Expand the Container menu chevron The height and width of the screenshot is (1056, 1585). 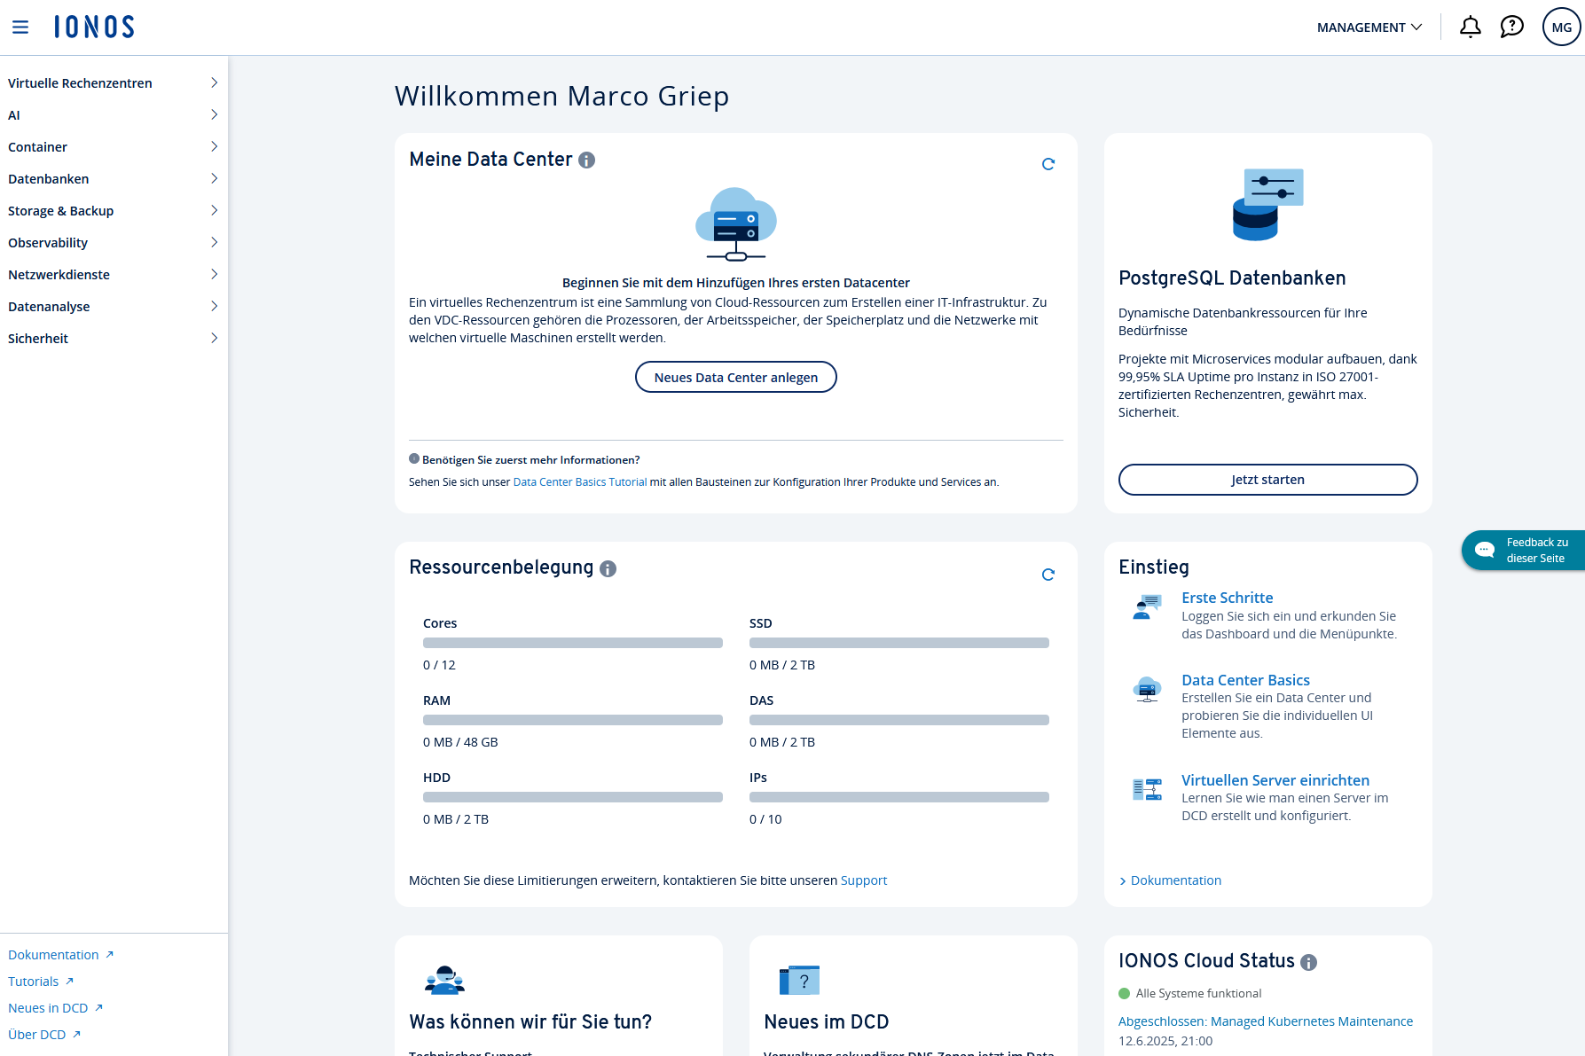214,147
